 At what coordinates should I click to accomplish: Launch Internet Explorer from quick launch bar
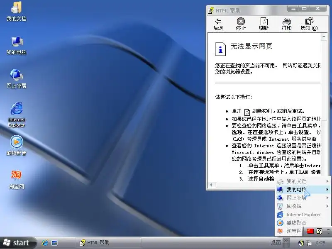45,243
